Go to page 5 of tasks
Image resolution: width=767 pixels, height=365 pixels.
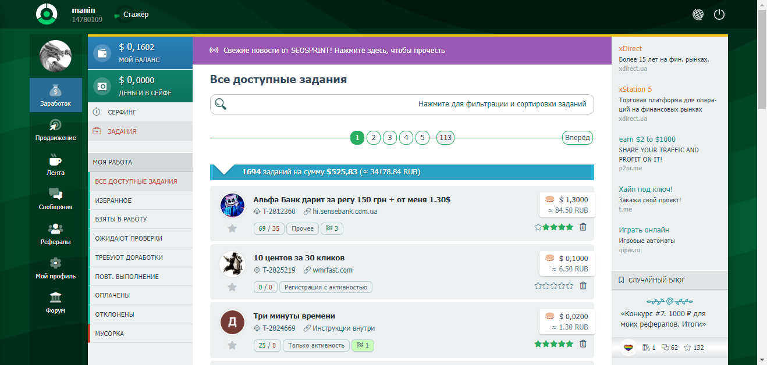coord(422,138)
